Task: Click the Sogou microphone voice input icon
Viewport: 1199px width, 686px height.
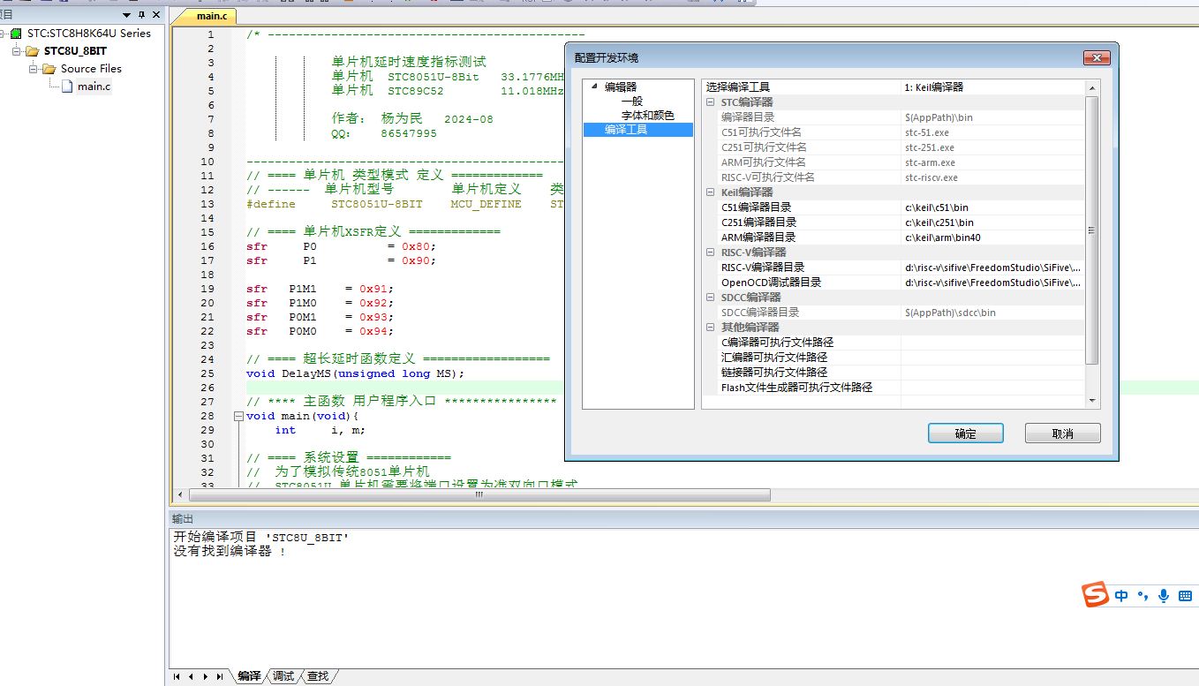Action: [x=1164, y=596]
